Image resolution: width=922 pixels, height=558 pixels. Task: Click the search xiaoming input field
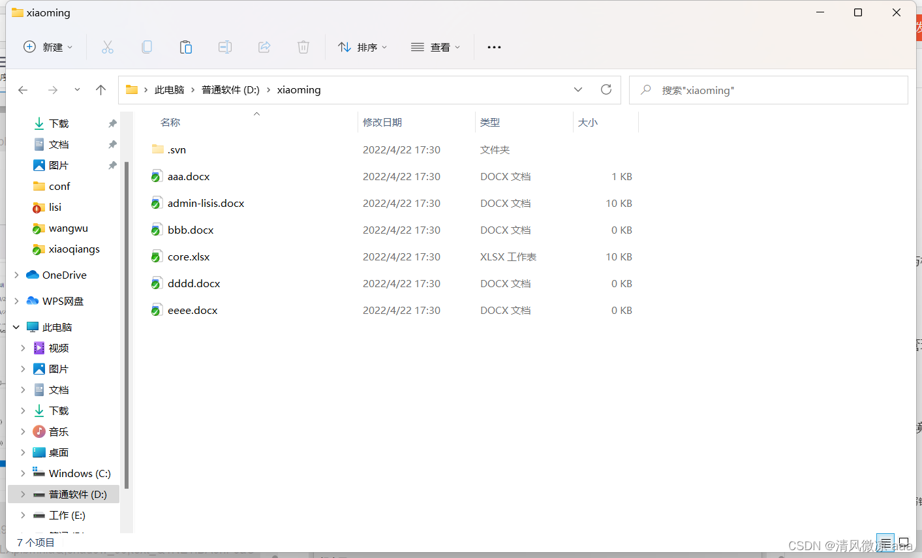click(769, 90)
